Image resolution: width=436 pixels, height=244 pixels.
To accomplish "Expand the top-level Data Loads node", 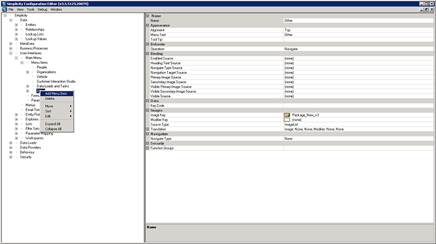I will [11, 143].
